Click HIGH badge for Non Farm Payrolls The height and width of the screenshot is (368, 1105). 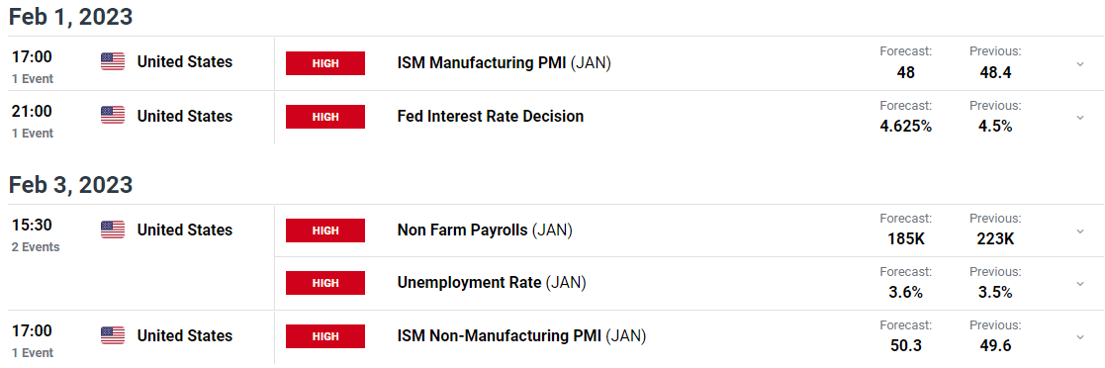pos(324,230)
